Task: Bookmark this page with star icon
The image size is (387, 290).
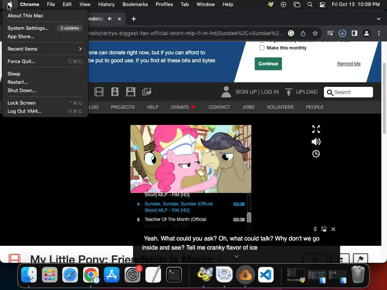Action: click(x=315, y=33)
